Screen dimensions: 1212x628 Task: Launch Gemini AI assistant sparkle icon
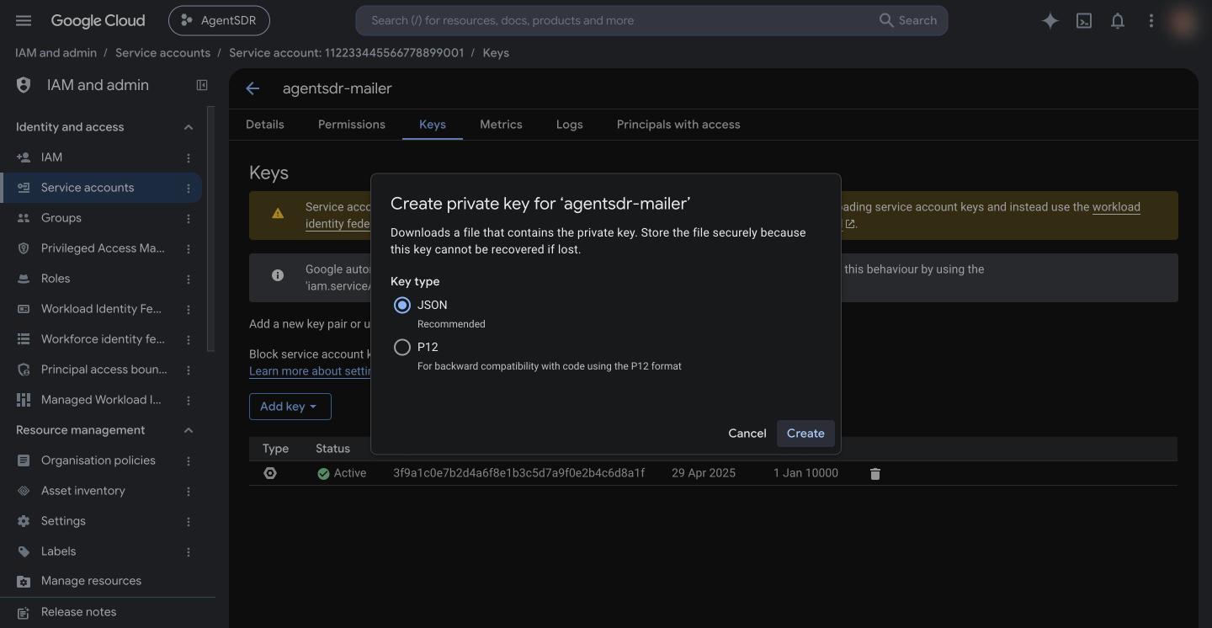pos(1050,21)
